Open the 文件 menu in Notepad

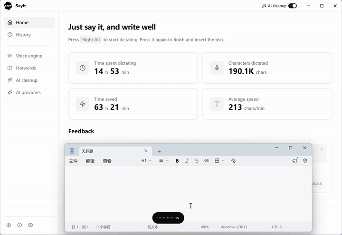point(73,161)
